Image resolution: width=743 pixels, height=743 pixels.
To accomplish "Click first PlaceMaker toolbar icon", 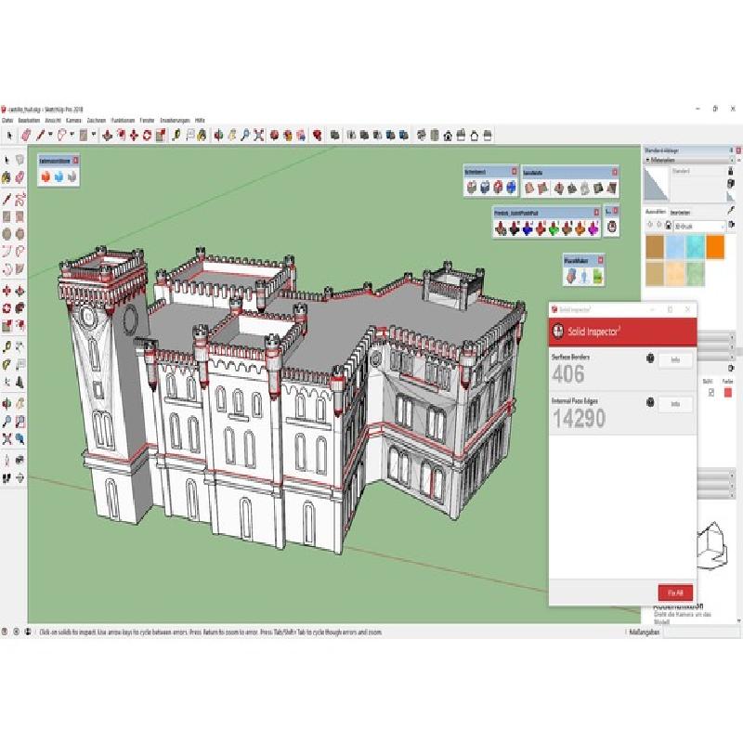I will click(571, 276).
